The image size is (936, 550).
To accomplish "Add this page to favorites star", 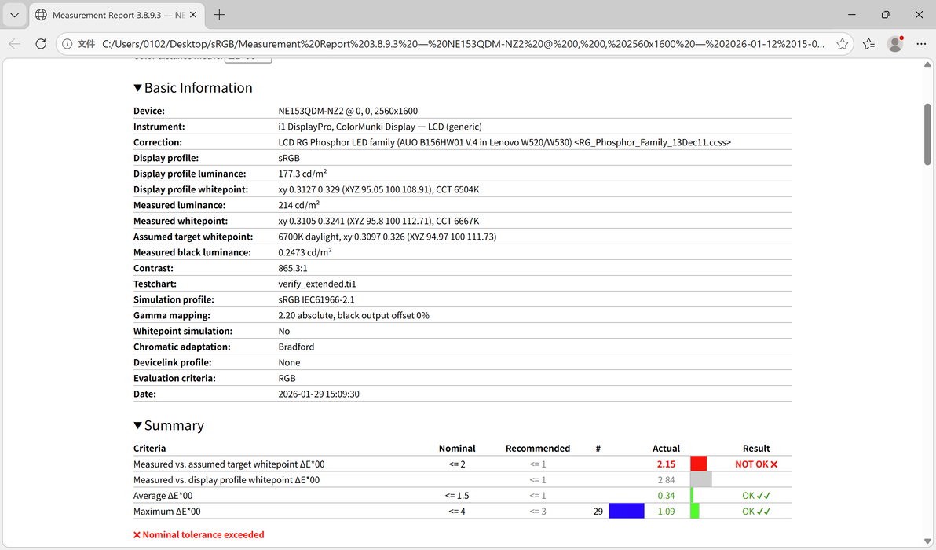I will (x=842, y=43).
